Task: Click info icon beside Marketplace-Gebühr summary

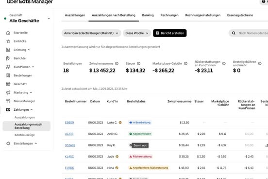Action: coord(185,64)
